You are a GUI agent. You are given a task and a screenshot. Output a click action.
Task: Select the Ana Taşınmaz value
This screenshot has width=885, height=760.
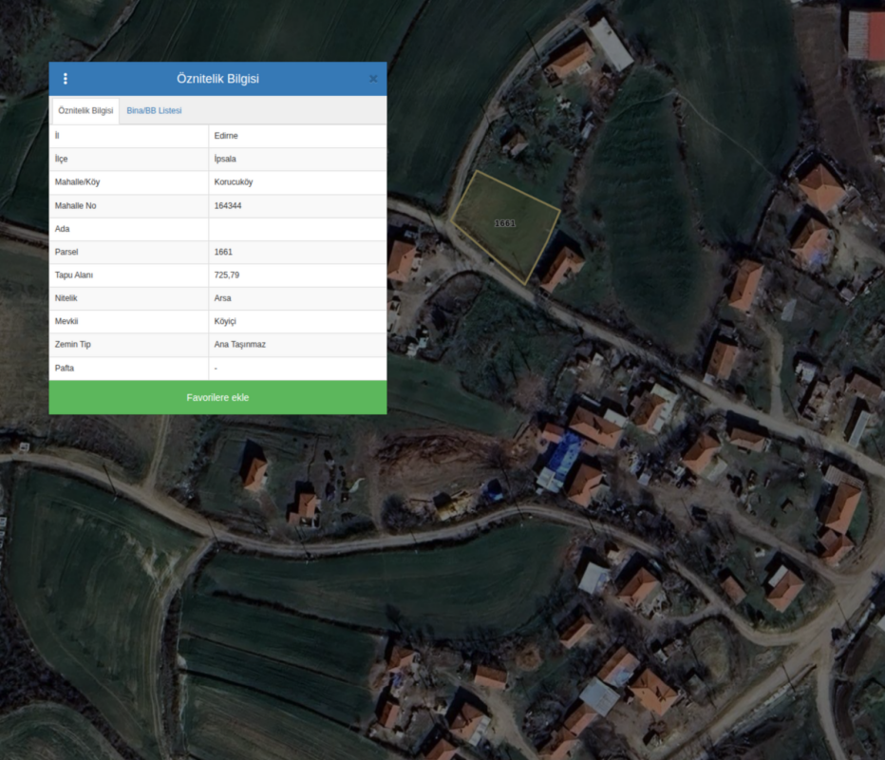240,345
